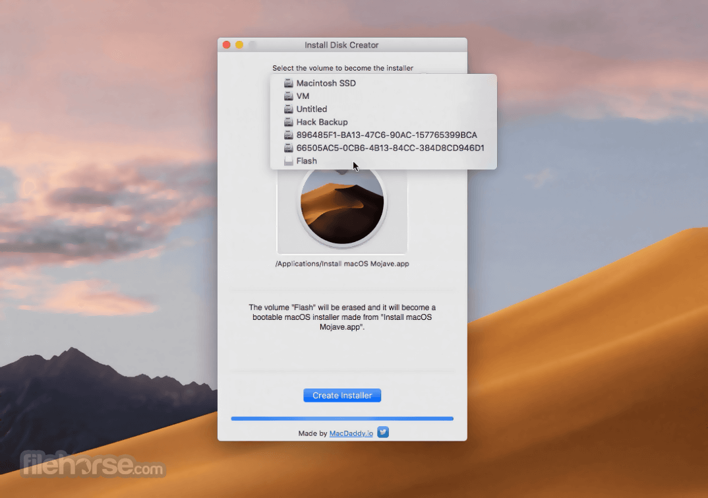Screen dimensions: 708x498
Task: Choose volume 896485F1-BA13-47C6-90AC-157765399BCA
Action: [384, 135]
